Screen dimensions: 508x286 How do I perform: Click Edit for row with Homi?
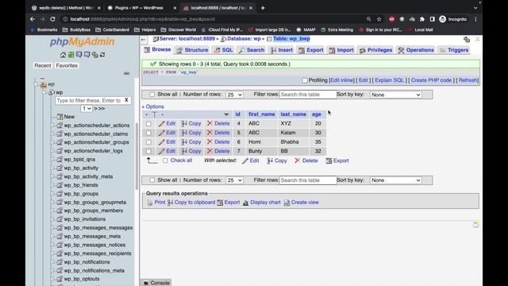[167, 141]
